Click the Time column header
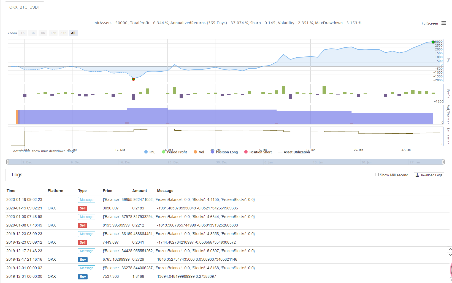The height and width of the screenshot is (283, 452). pyautogui.click(x=11, y=191)
